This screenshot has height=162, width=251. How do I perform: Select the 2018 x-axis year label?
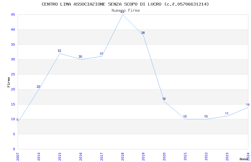coord(123,157)
